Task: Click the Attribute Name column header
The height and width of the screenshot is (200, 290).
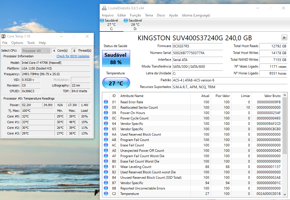Action: pyautogui.click(x=154, y=96)
